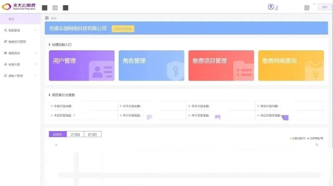Click the fourth sidebar menu icon
Image resolution: width=333 pixels, height=186 pixels.
click(6, 64)
